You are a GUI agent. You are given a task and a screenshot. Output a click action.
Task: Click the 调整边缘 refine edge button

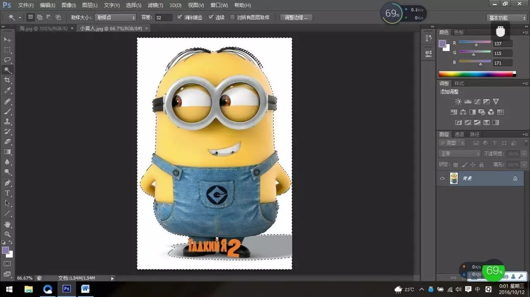pos(296,17)
